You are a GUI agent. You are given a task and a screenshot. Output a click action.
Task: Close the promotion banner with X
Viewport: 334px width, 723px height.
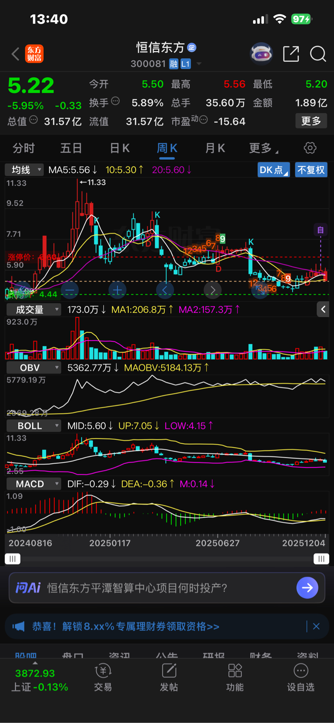[x=316, y=626]
